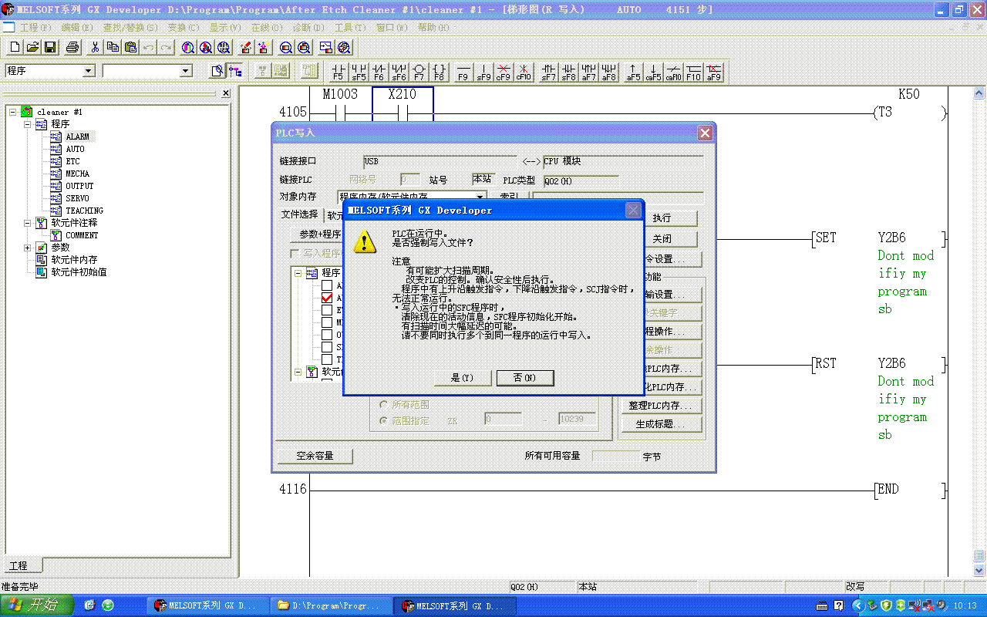Click 是(Y) to force write
Image resolution: width=987 pixels, height=617 pixels.
(x=462, y=377)
